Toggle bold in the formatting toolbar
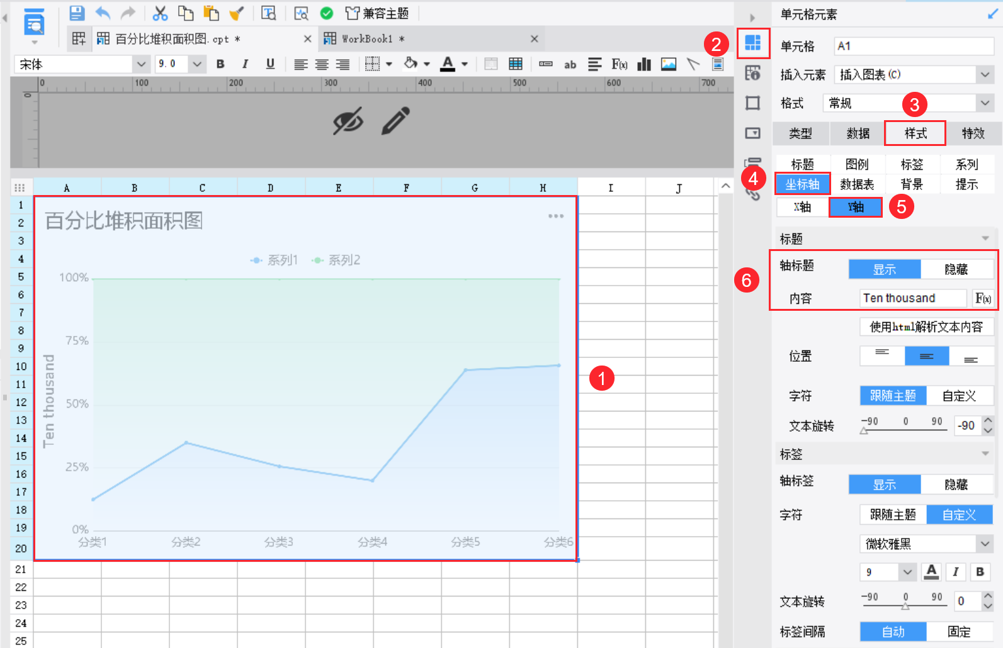The height and width of the screenshot is (648, 1003). click(x=220, y=64)
